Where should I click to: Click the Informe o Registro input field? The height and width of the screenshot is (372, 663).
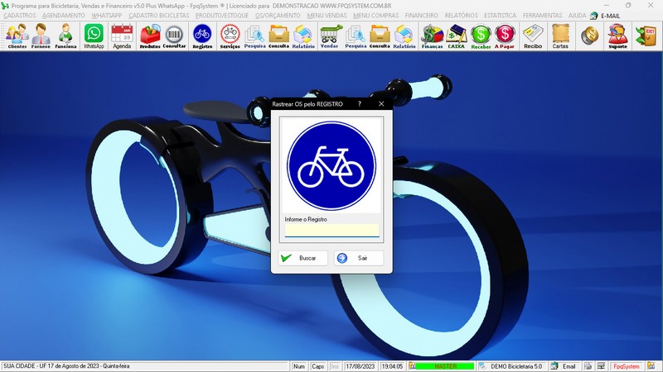[331, 230]
